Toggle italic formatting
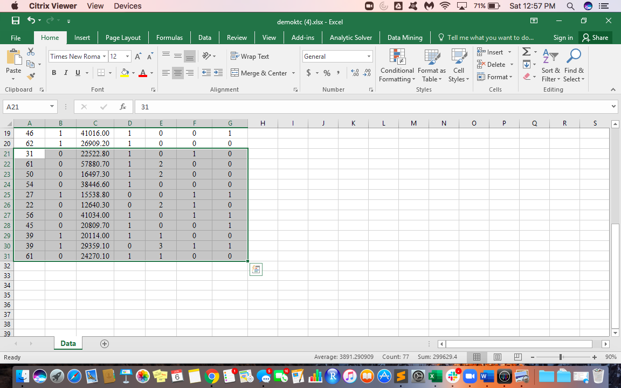Screen dimensions: 621x388 click(66, 73)
